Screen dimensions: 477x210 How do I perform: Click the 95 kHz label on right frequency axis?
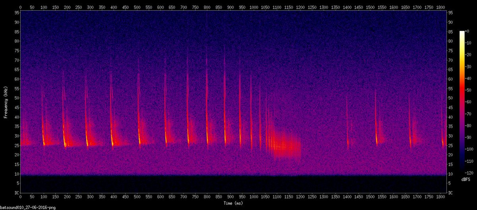(x=451, y=13)
